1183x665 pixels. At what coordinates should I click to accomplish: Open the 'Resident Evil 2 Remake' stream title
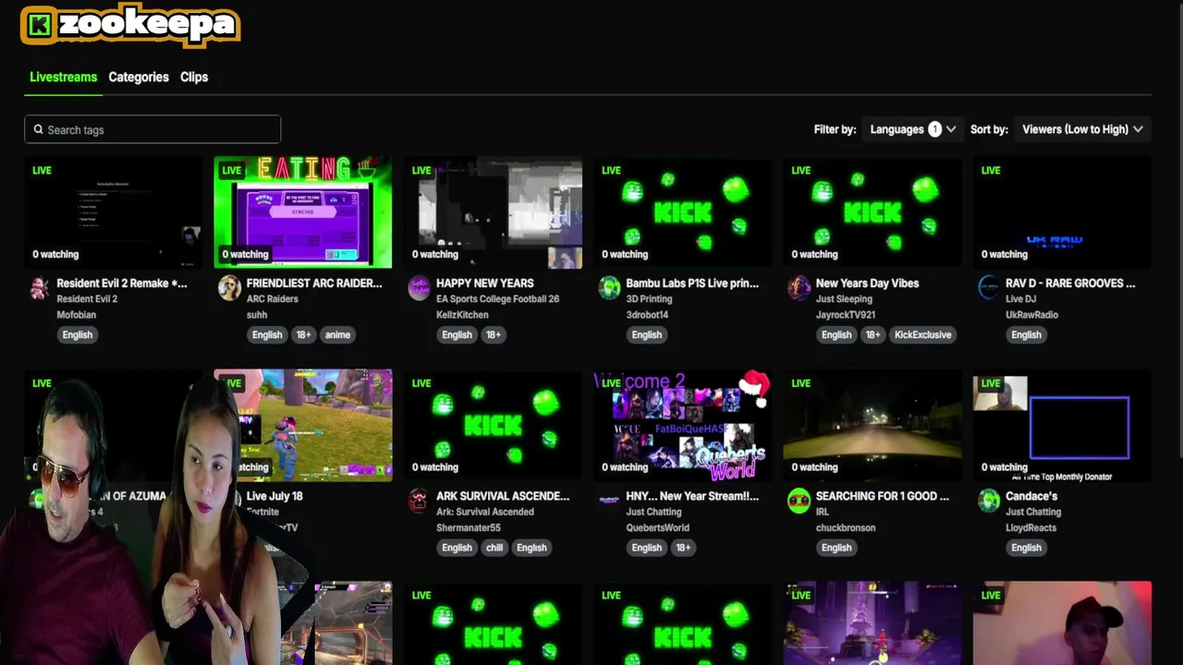click(122, 284)
